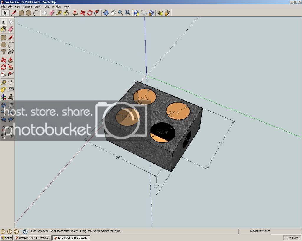Image resolution: width=302 pixels, height=241 pixels.
Task: Select the Paint Bucket in the top toolbar
Action: [66, 13]
